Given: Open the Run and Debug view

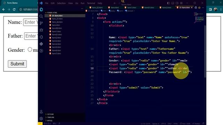Looking at the screenshot, I should pos(41,30).
